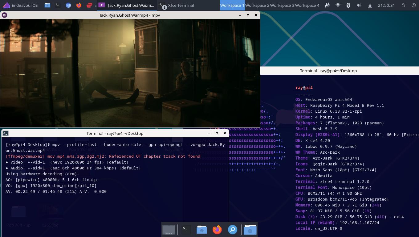This screenshot has width=419, height=237.
Task: Click the Video --vid=1 hevc track line
Action: [x=67, y=162]
